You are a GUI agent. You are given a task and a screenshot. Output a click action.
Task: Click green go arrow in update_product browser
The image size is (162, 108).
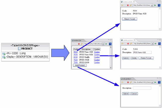(156, 44)
